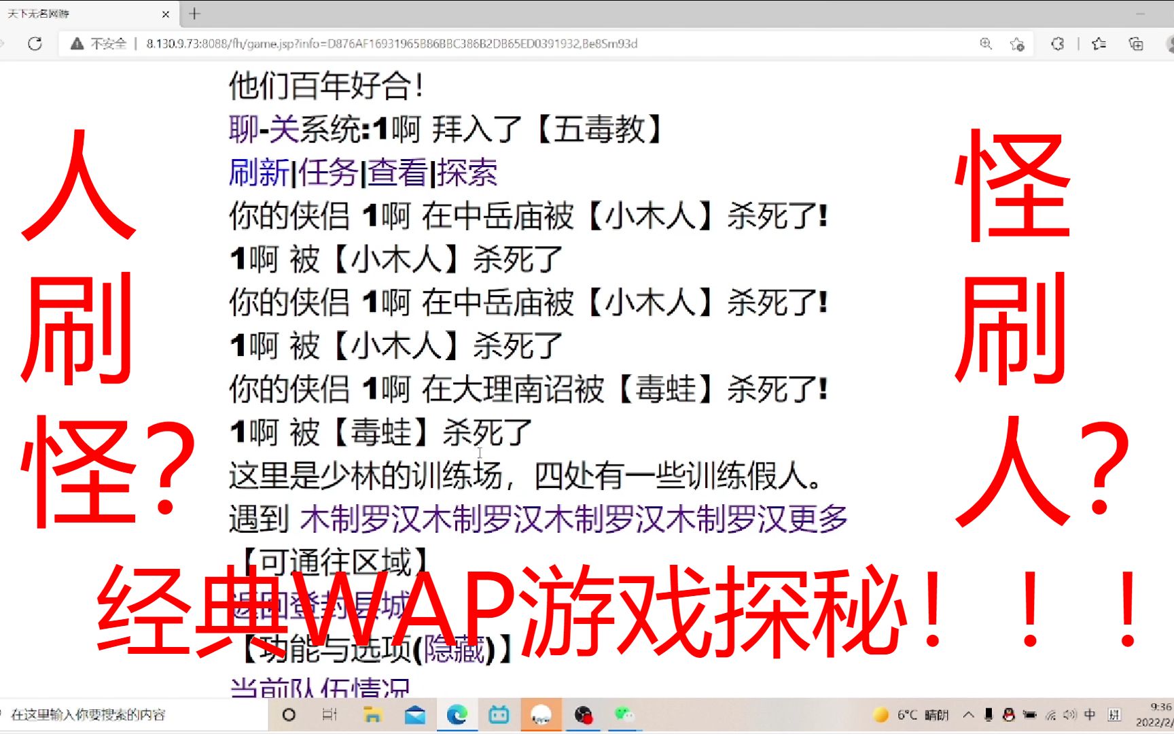The width and height of the screenshot is (1174, 734).
Task: Click the IME mode icon beside 中
Action: (1114, 715)
